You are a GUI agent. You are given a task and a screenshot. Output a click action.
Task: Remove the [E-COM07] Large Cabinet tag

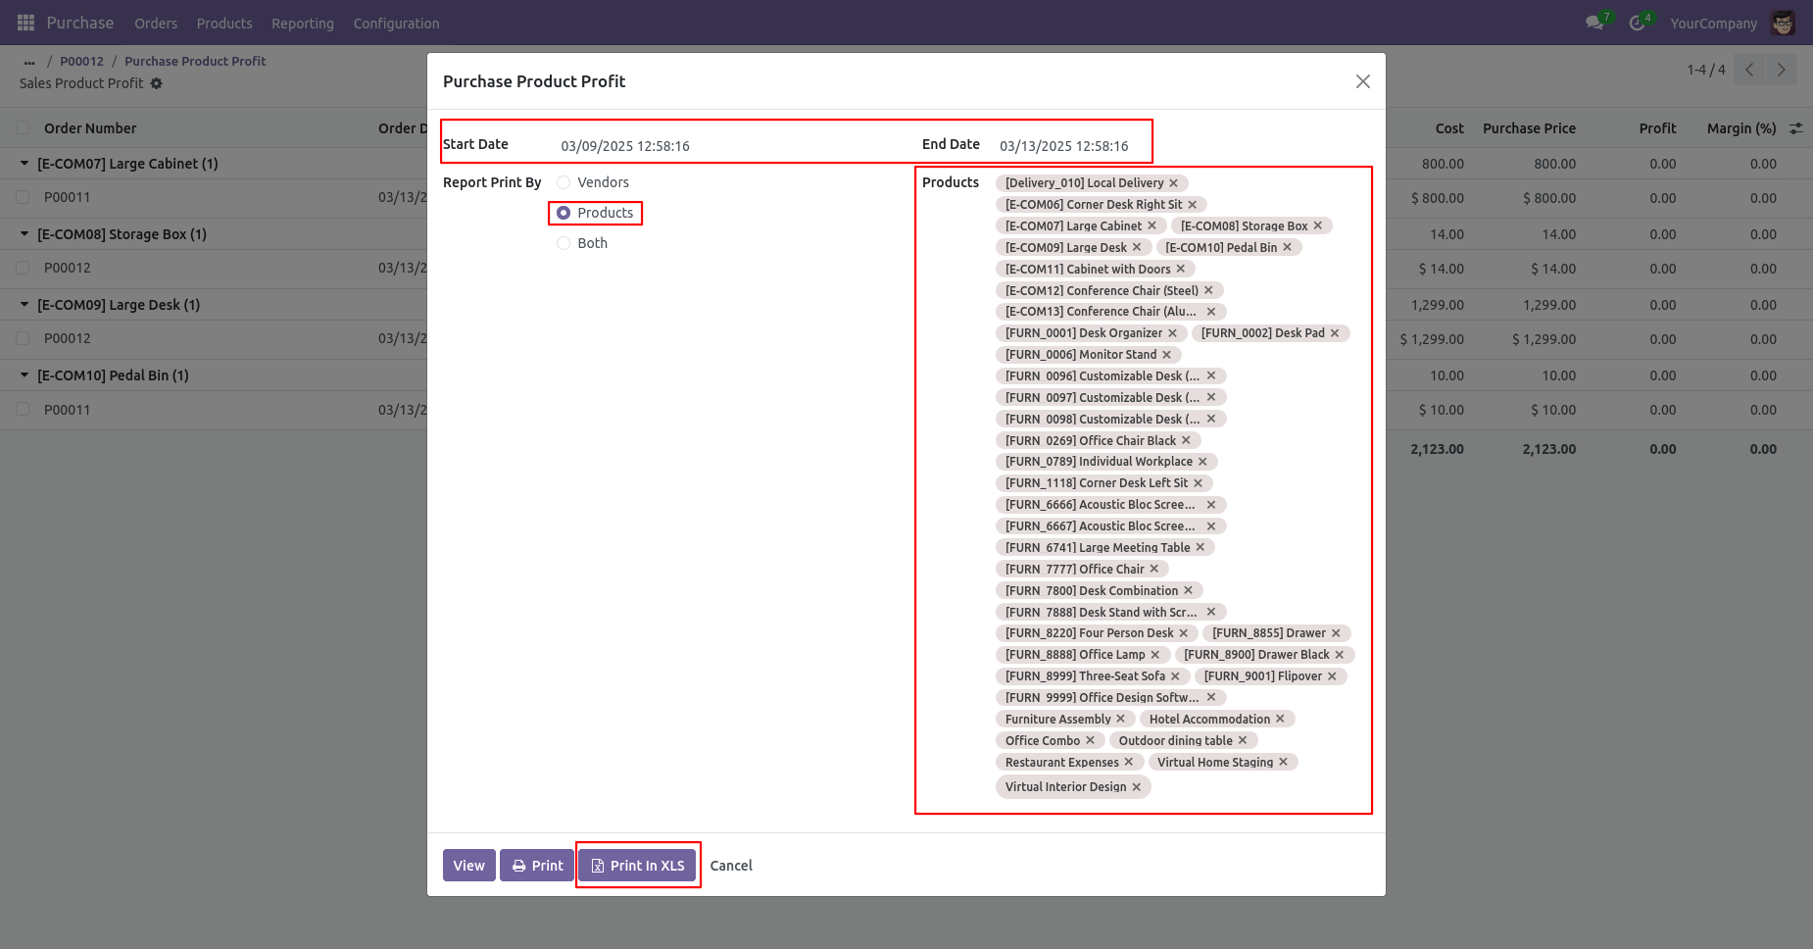[x=1151, y=225]
